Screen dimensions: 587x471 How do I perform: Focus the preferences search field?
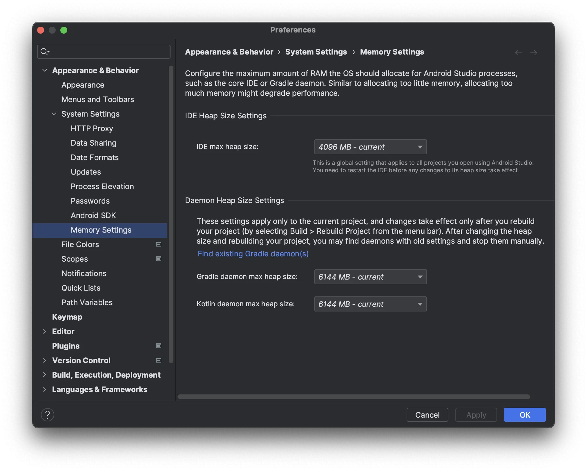(x=107, y=52)
